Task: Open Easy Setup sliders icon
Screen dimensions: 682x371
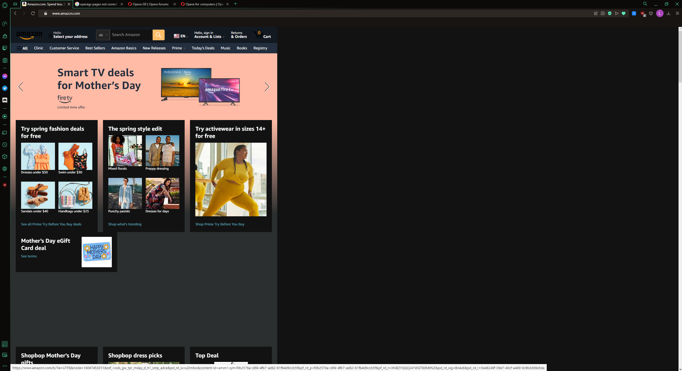Action: tap(677, 13)
